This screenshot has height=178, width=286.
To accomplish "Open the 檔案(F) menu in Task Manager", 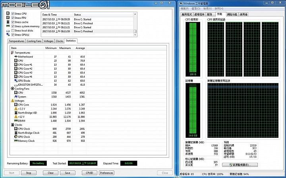I will tap(184, 9).
